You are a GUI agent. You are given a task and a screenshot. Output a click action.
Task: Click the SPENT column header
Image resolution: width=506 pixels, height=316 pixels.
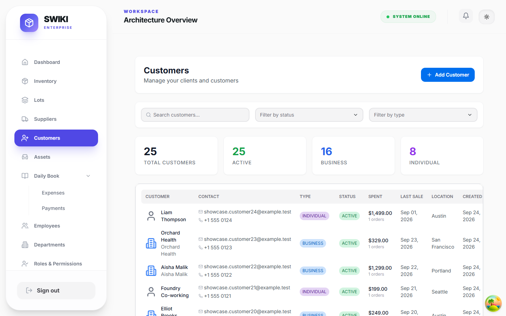pyautogui.click(x=375, y=197)
